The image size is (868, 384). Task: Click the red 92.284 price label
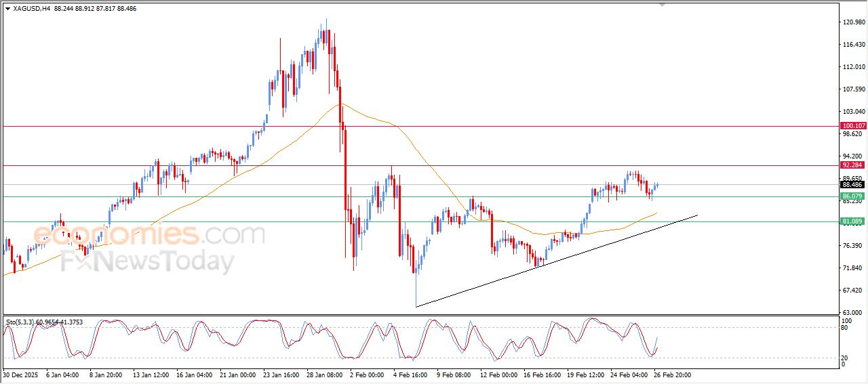click(x=852, y=165)
